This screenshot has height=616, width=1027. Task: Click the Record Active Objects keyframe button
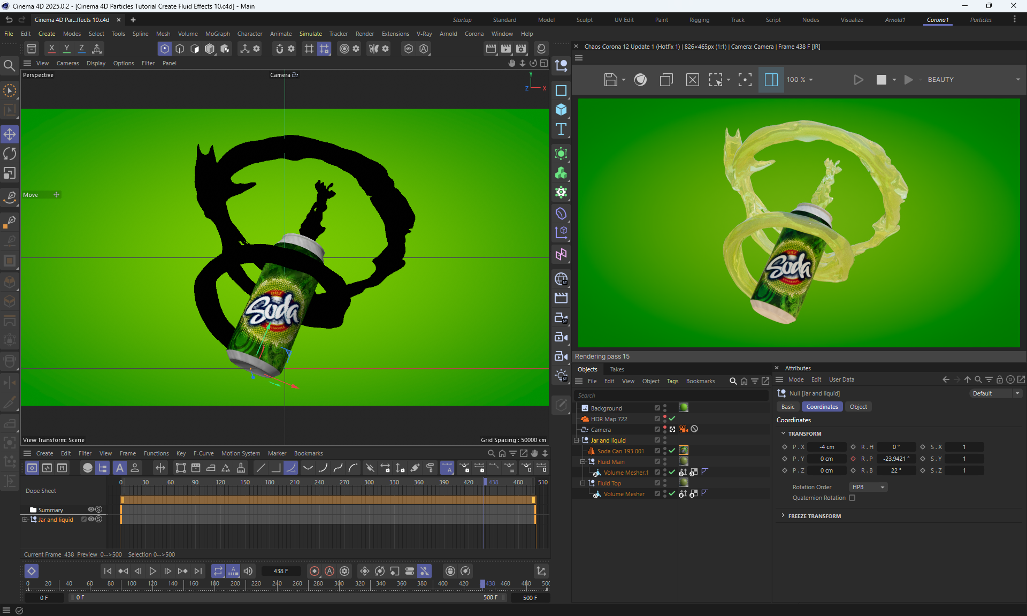click(x=315, y=571)
